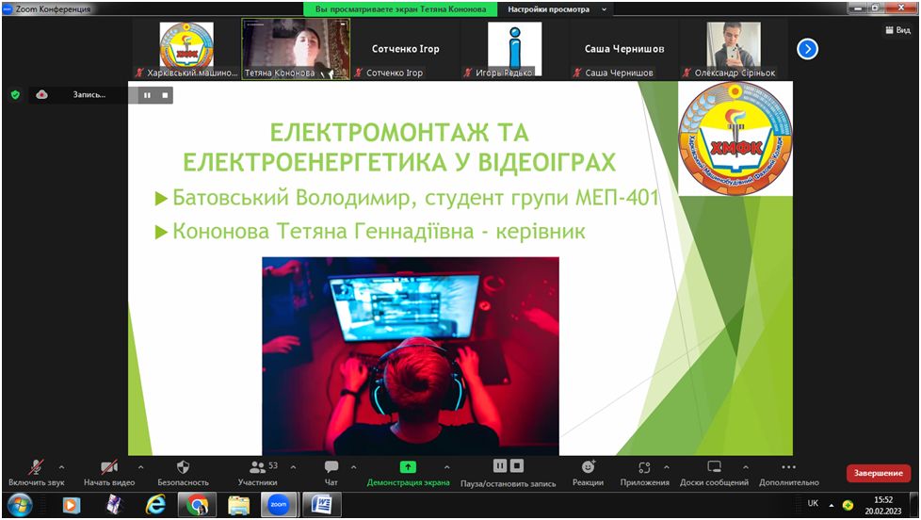Start Демонстрация экрана screen share
Image resolution: width=921 pixels, height=520 pixels.
[408, 473]
